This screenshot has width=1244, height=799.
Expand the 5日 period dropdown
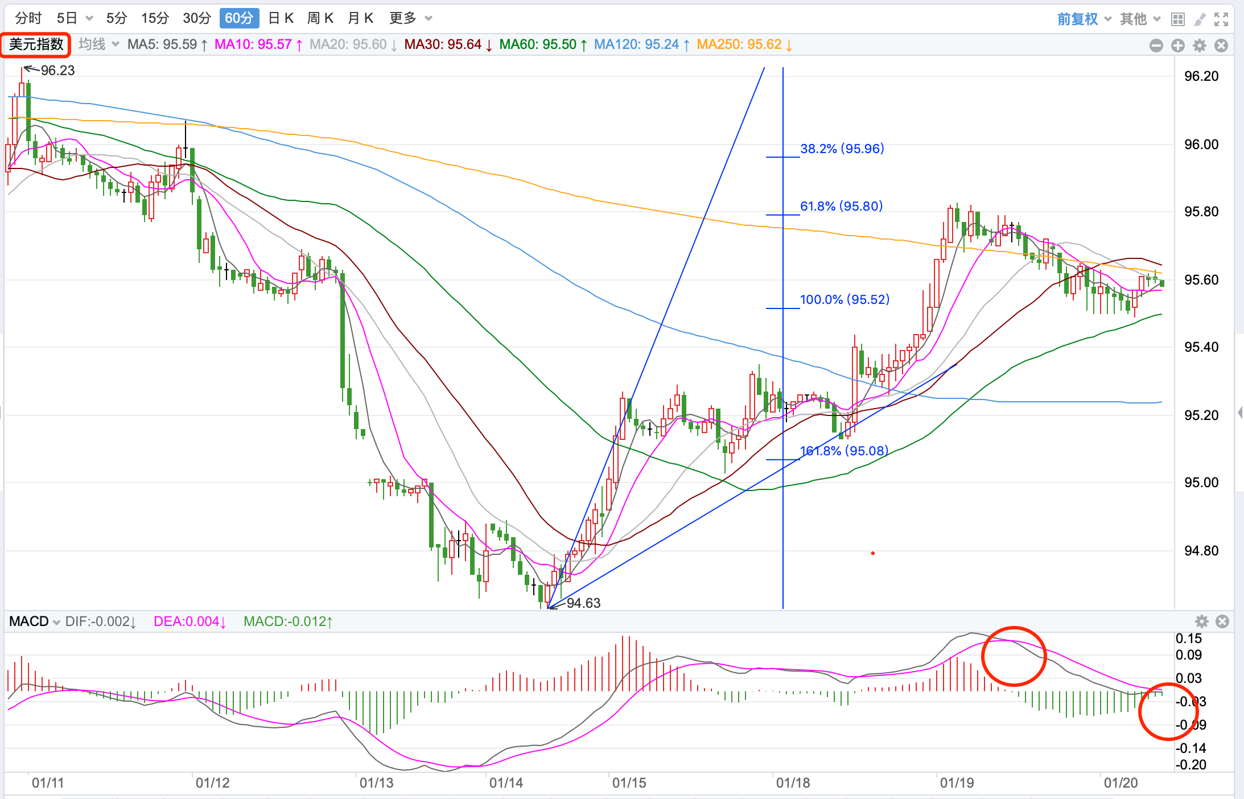(89, 19)
